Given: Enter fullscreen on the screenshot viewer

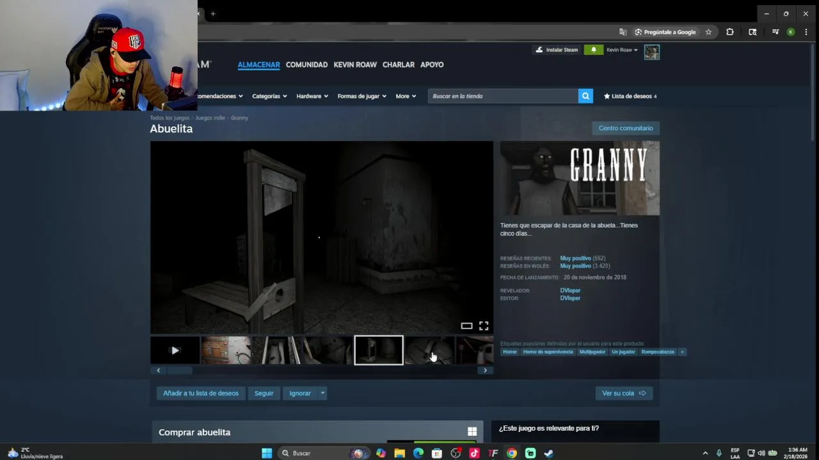Looking at the screenshot, I should click(x=484, y=326).
